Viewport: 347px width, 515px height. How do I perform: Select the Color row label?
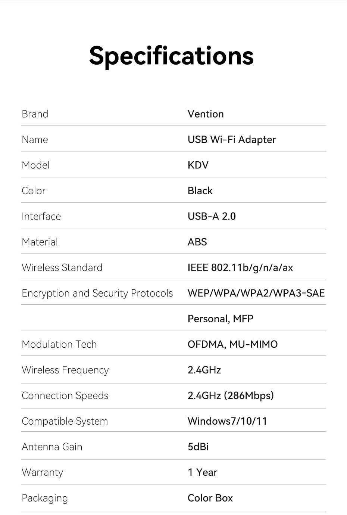(x=34, y=191)
